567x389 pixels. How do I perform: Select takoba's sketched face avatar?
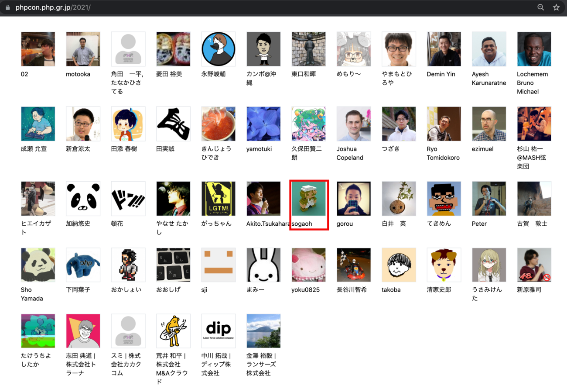coord(399,265)
